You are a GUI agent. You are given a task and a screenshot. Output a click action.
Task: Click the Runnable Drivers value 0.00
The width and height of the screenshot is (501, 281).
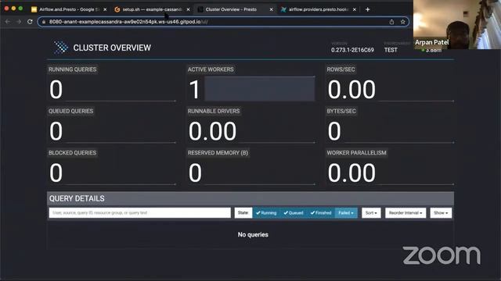pyautogui.click(x=212, y=131)
